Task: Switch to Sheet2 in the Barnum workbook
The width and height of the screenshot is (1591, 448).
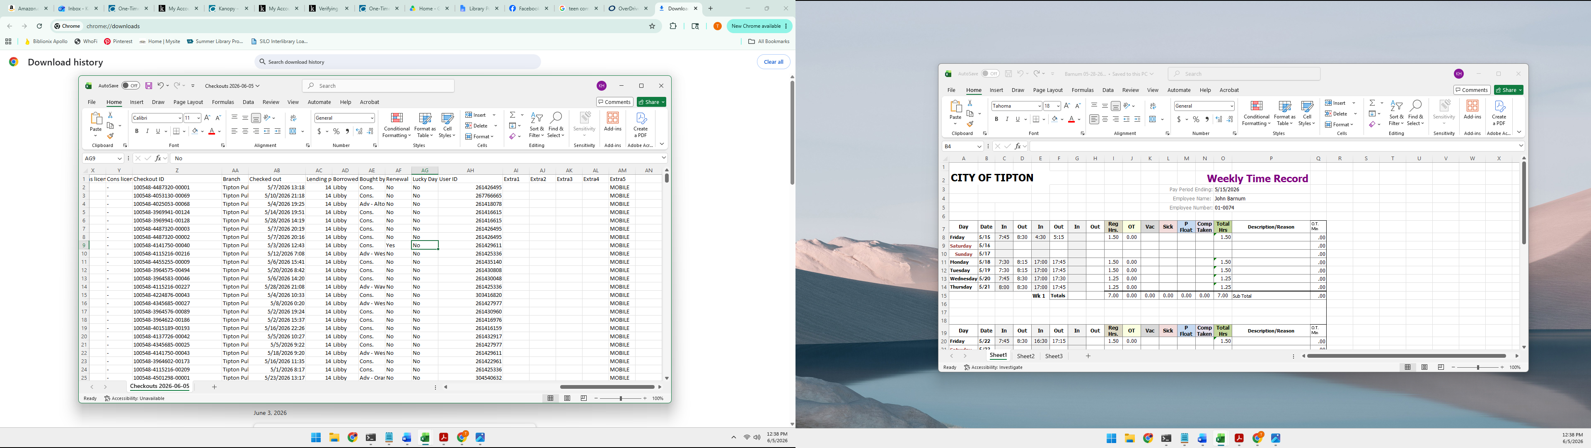Action: pyautogui.click(x=1025, y=356)
